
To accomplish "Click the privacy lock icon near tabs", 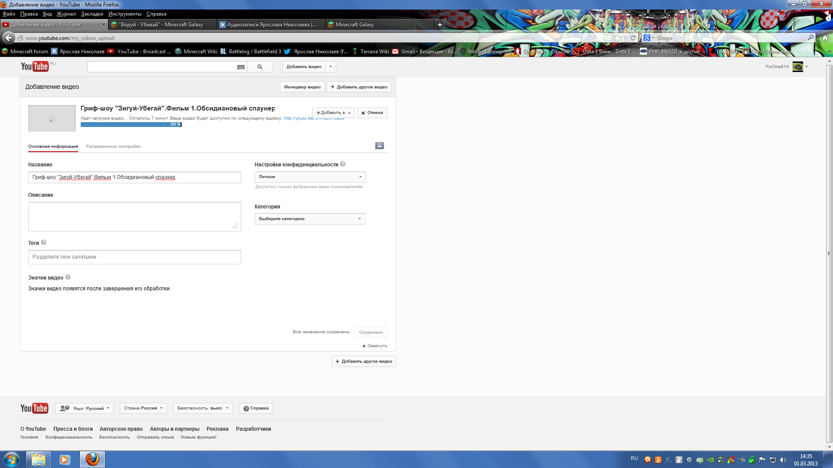I will 379,146.
